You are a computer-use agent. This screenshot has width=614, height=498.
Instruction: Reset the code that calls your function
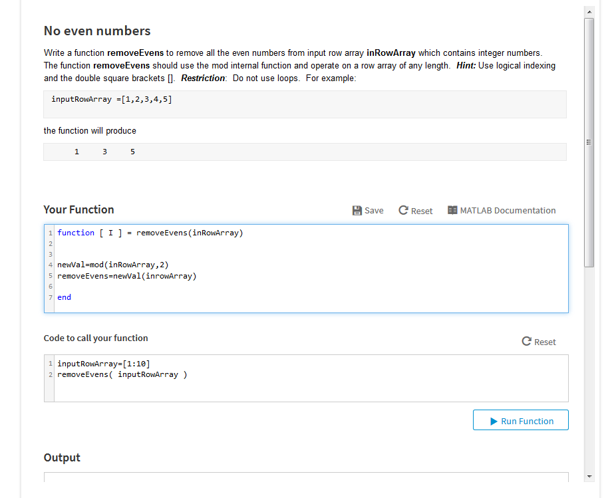pos(539,342)
